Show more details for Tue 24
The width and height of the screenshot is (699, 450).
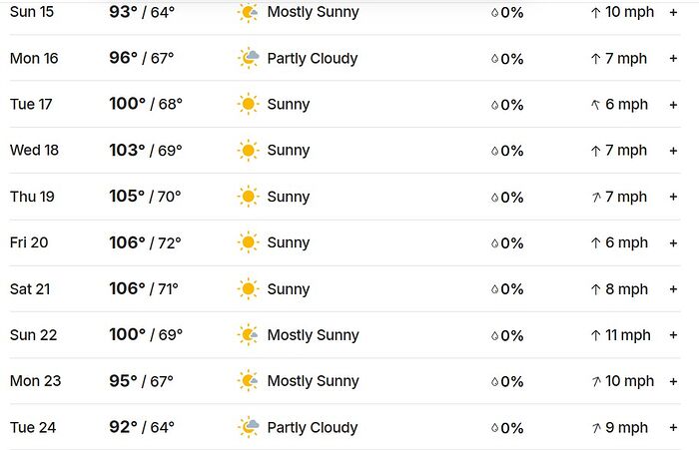[x=673, y=428]
